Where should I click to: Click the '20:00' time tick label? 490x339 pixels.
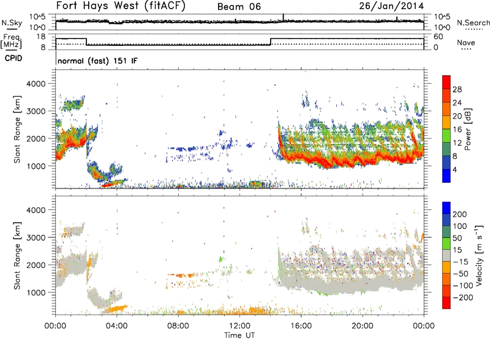tap(363, 326)
